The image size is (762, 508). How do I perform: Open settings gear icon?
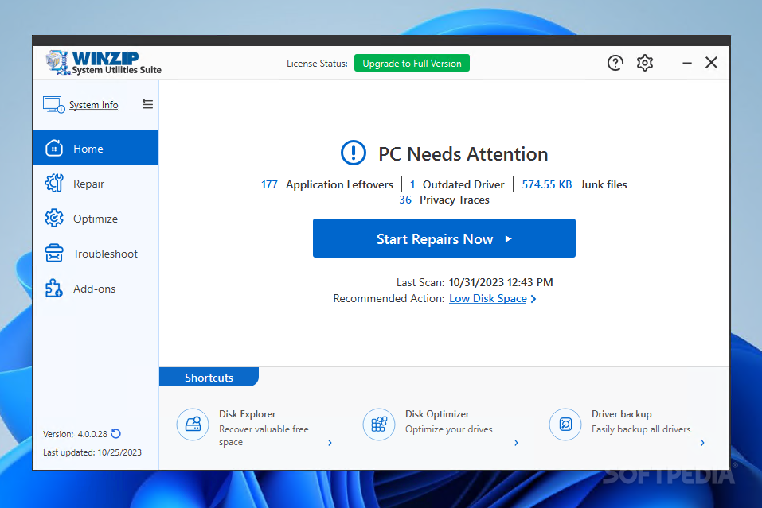[x=645, y=63]
